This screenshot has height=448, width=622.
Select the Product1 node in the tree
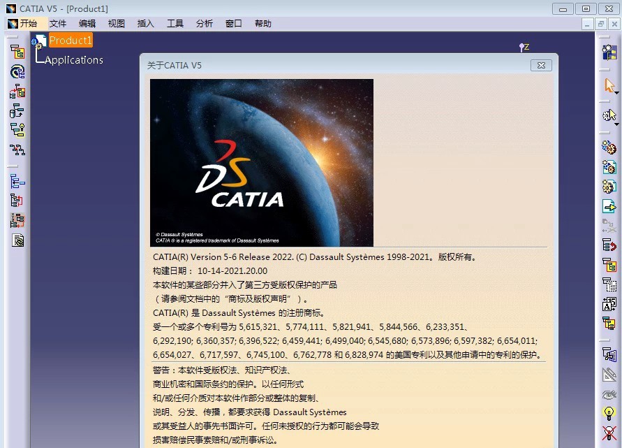pos(71,40)
